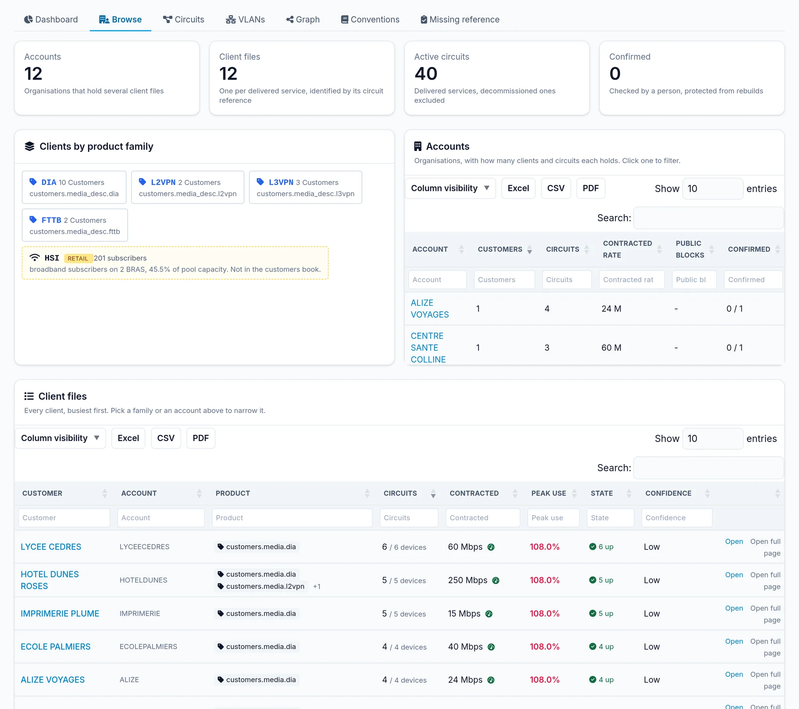Viewport: 799px width, 709px height.
Task: Export Client files as PDF
Action: [x=201, y=438]
